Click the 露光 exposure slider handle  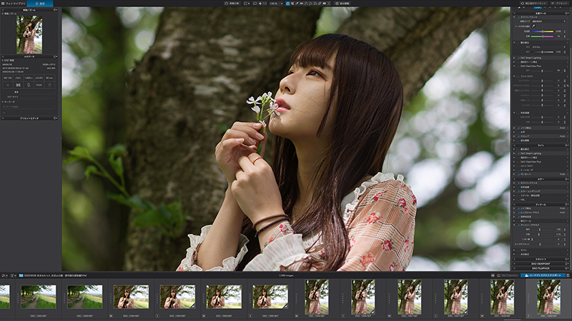[542, 52]
